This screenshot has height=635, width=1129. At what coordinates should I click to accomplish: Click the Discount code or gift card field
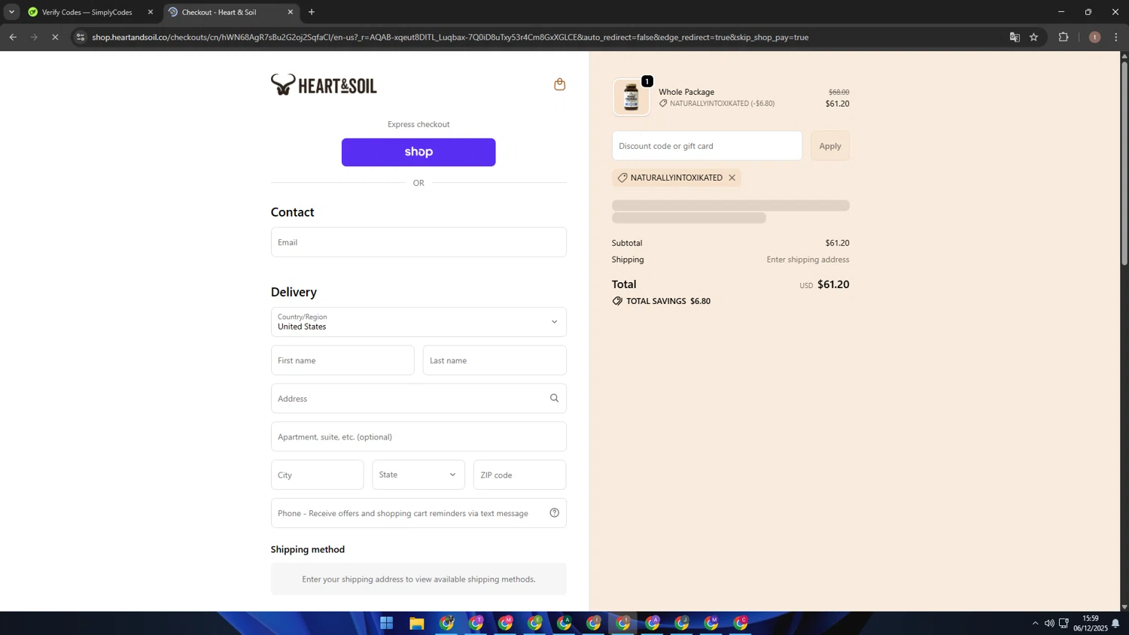point(707,146)
